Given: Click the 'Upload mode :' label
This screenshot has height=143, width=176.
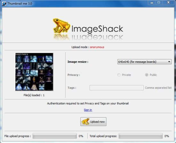Looking at the screenshot, I should coord(80,47).
